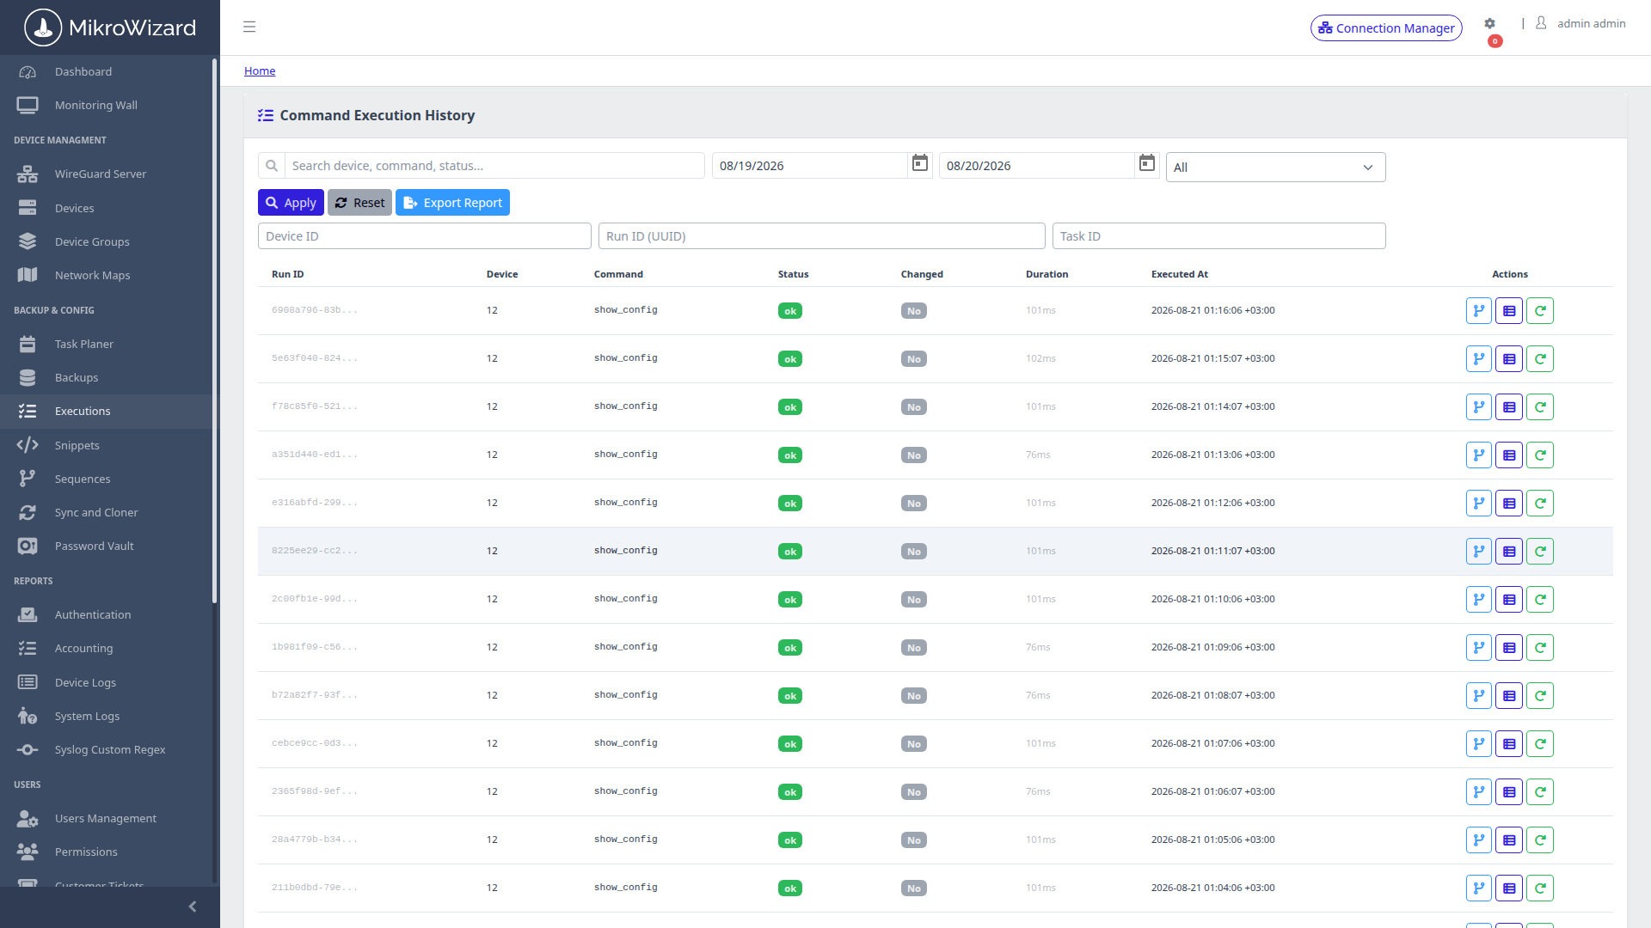1651x928 pixels.
Task: Open calendar picker for 08/19/2026 start date
Action: (x=920, y=163)
